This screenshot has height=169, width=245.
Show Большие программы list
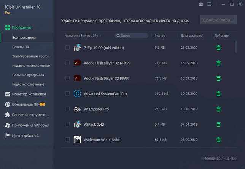(x=28, y=75)
